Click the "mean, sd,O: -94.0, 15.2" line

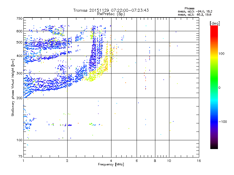tap(195, 11)
